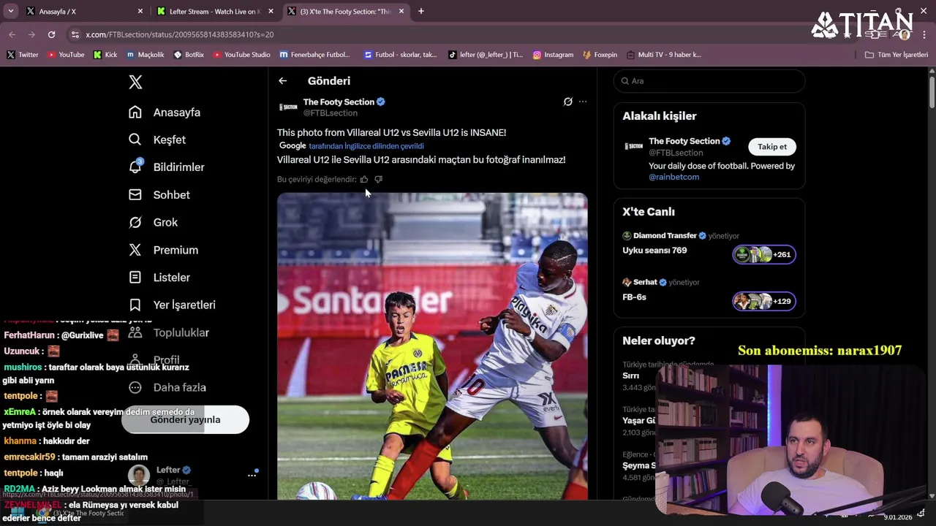The height and width of the screenshot is (526, 936).
Task: Reload the page in Chrome
Action: [x=51, y=34]
